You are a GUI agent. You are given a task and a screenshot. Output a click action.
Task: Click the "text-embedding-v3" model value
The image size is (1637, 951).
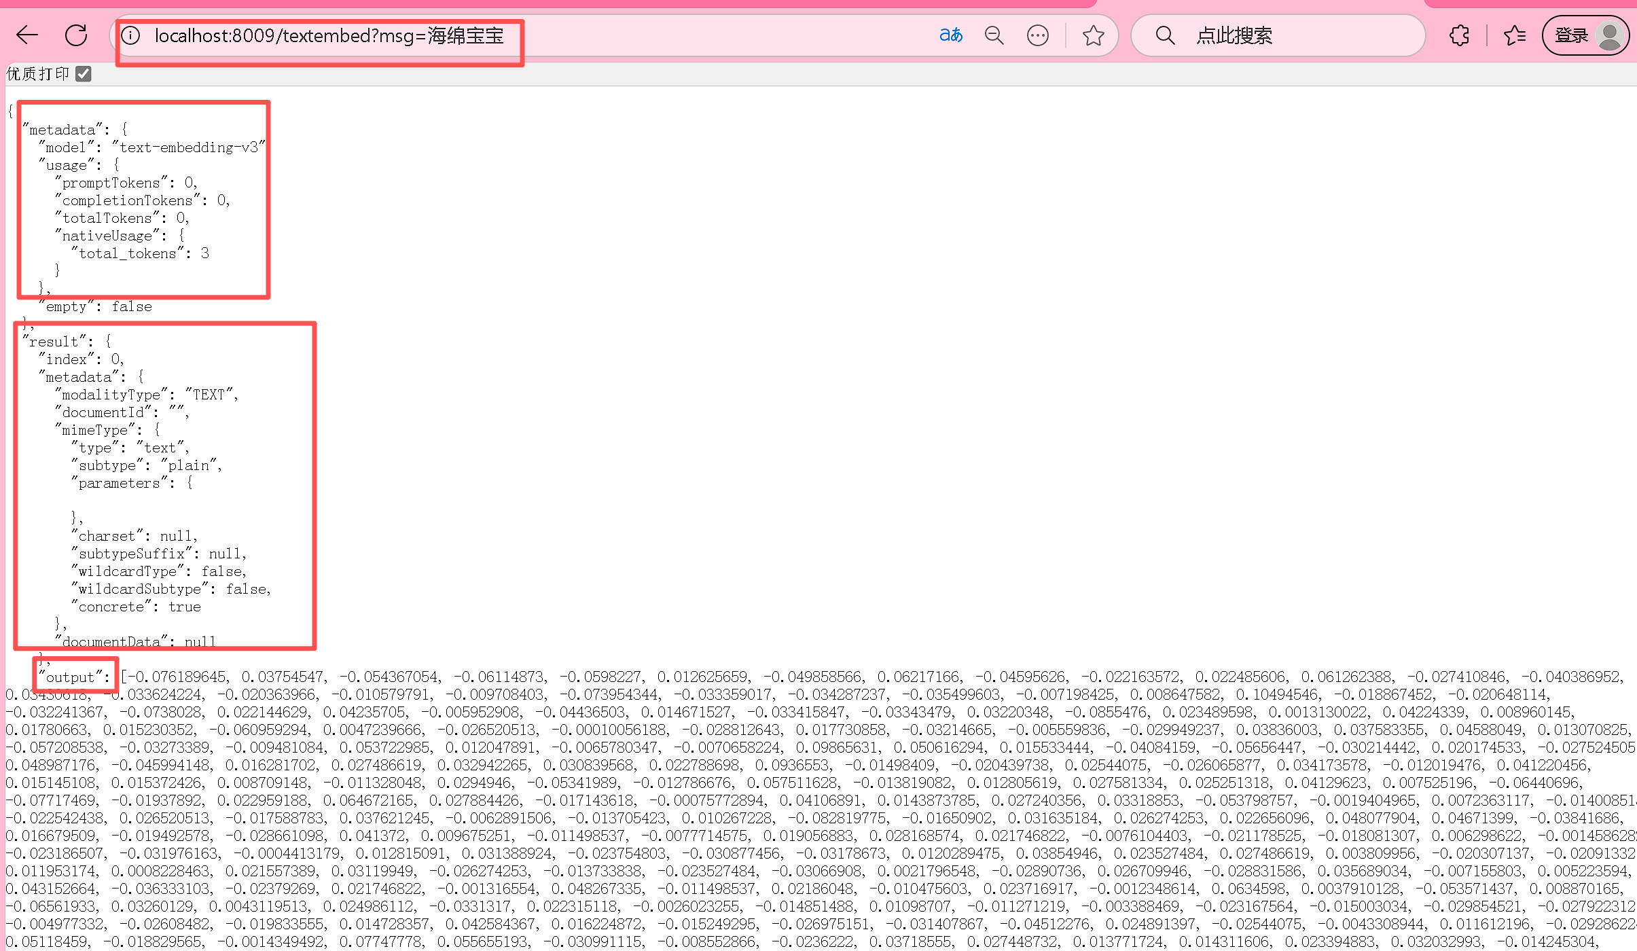[189, 147]
